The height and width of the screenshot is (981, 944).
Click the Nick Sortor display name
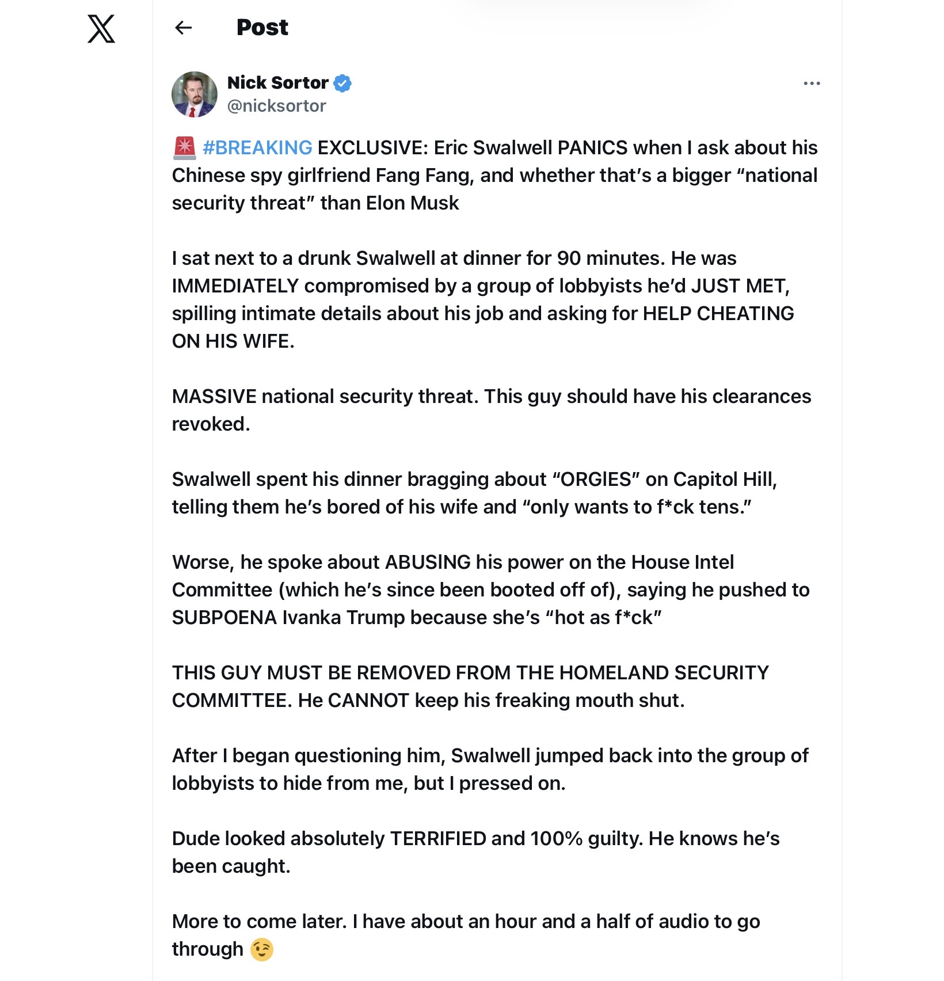click(277, 83)
